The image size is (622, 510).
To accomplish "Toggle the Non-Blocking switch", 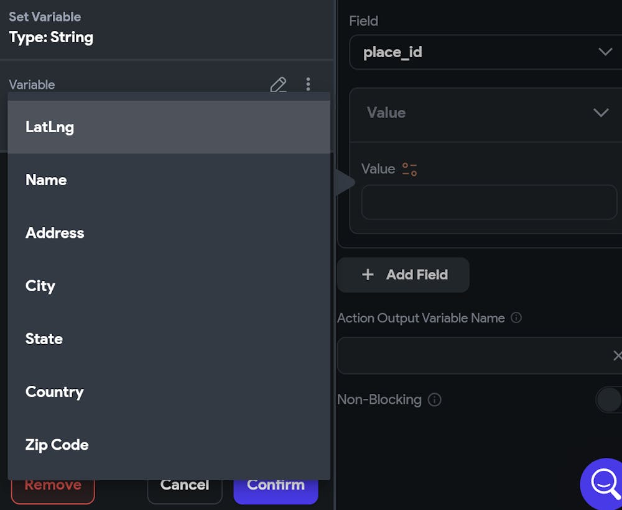I will 610,399.
